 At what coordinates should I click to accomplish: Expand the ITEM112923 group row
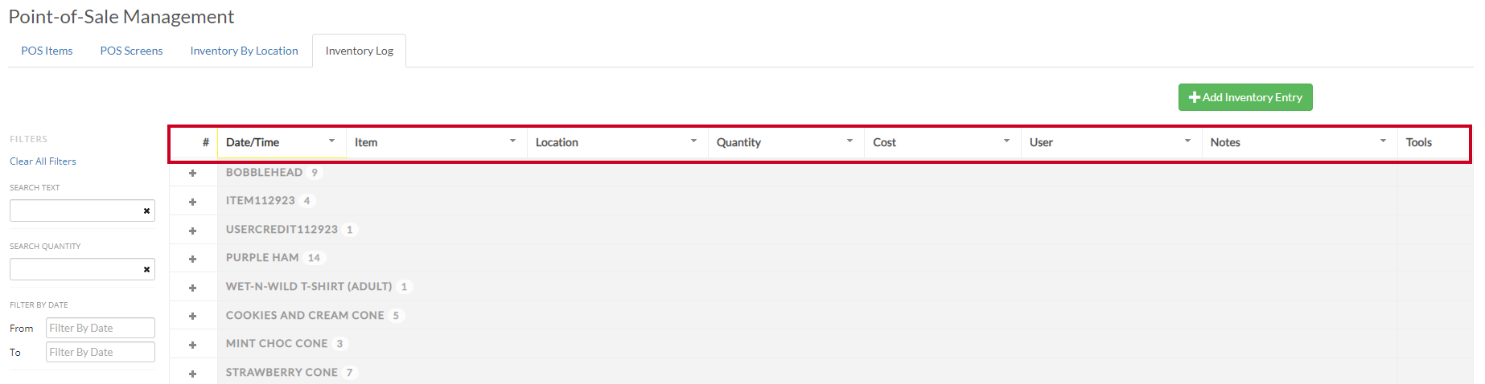[192, 202]
